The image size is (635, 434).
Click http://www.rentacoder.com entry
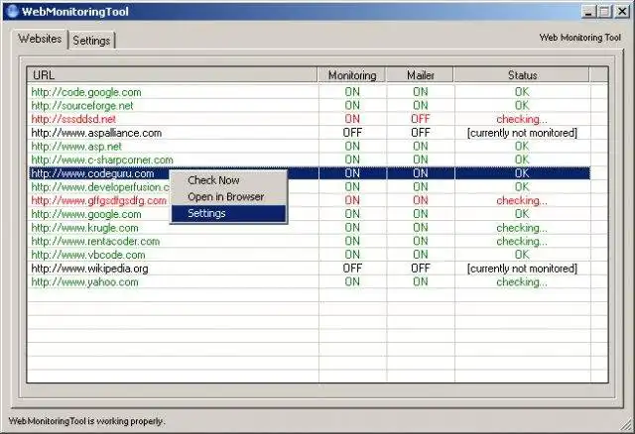click(x=95, y=242)
